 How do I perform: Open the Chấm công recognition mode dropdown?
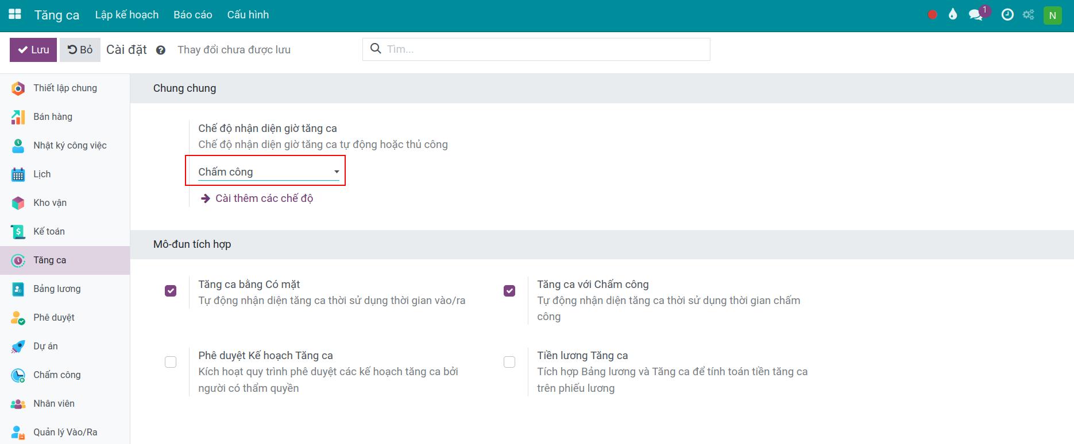269,172
